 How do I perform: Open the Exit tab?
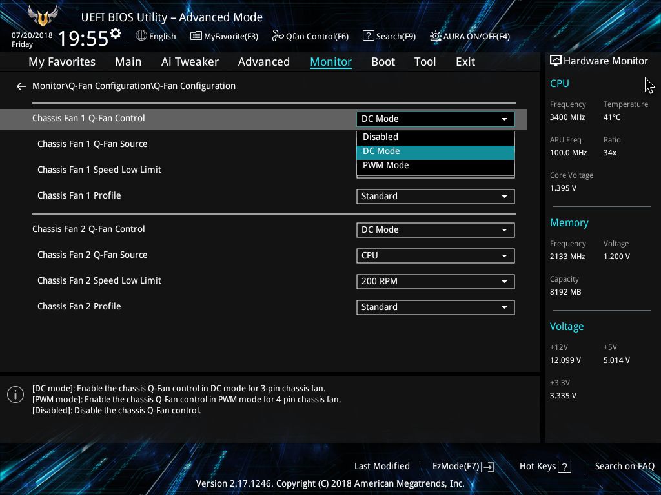pos(465,62)
